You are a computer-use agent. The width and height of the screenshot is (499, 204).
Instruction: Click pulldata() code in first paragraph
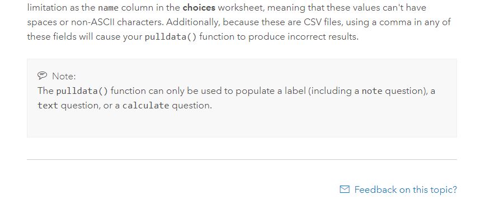(x=171, y=37)
